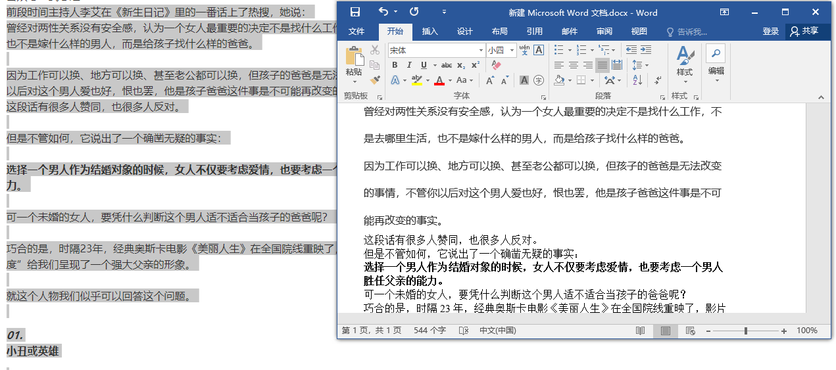Toggle strikethrough abc formatting
The height and width of the screenshot is (370, 836).
(x=447, y=65)
